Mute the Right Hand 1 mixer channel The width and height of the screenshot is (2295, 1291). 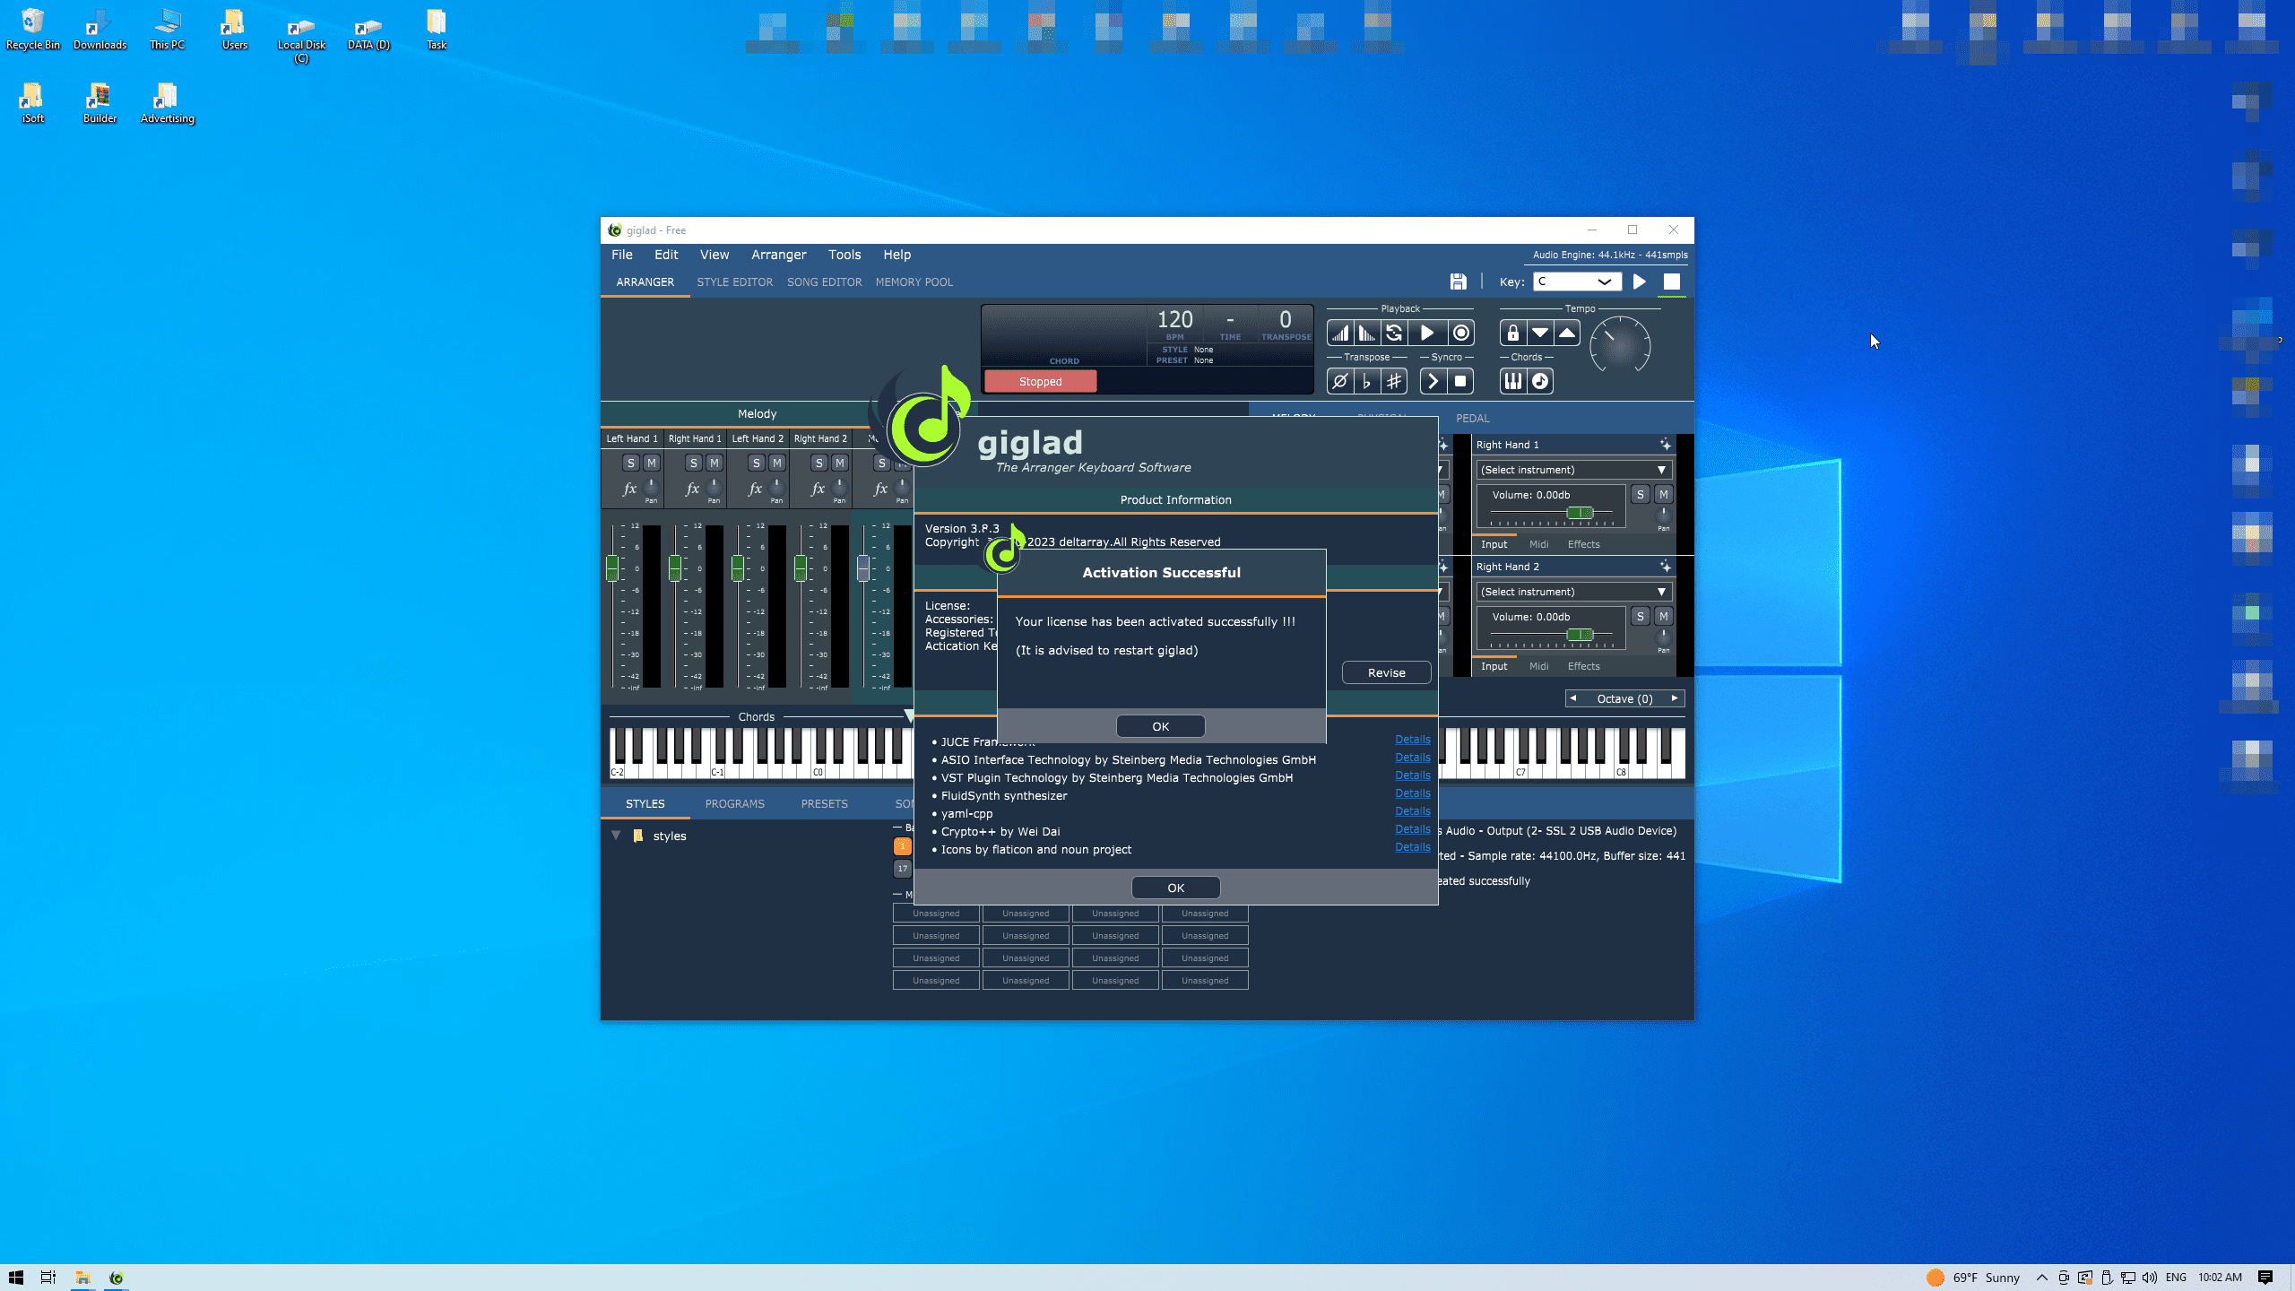pos(714,464)
